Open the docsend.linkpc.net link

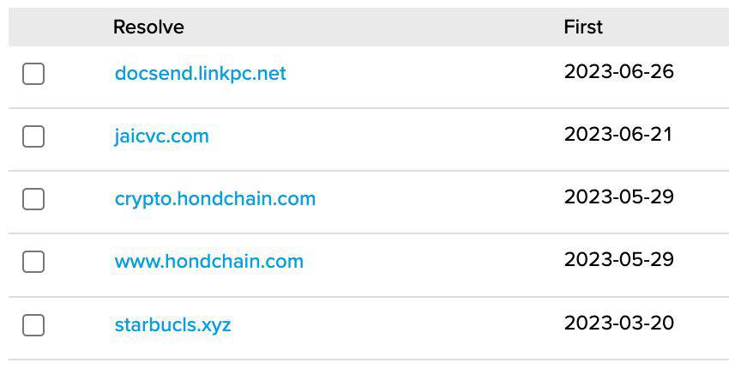point(200,74)
